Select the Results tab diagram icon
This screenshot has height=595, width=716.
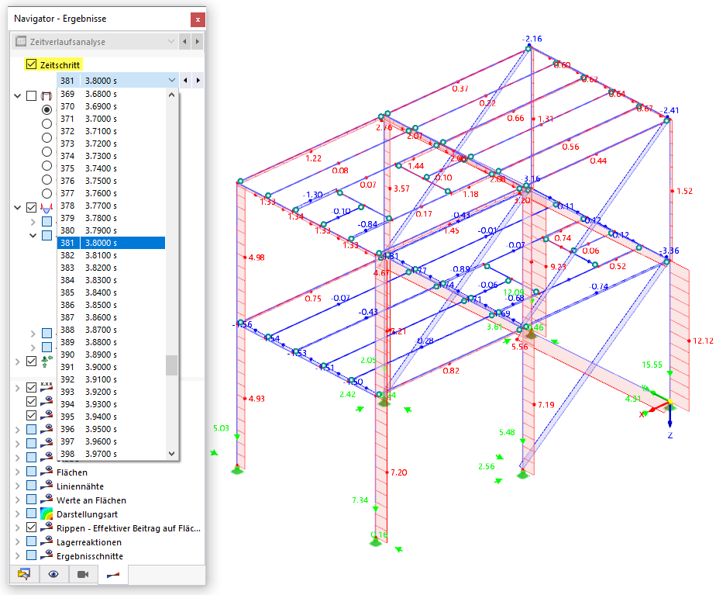tap(113, 574)
